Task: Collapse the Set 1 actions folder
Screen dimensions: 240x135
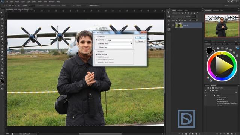Action: tap(211, 90)
